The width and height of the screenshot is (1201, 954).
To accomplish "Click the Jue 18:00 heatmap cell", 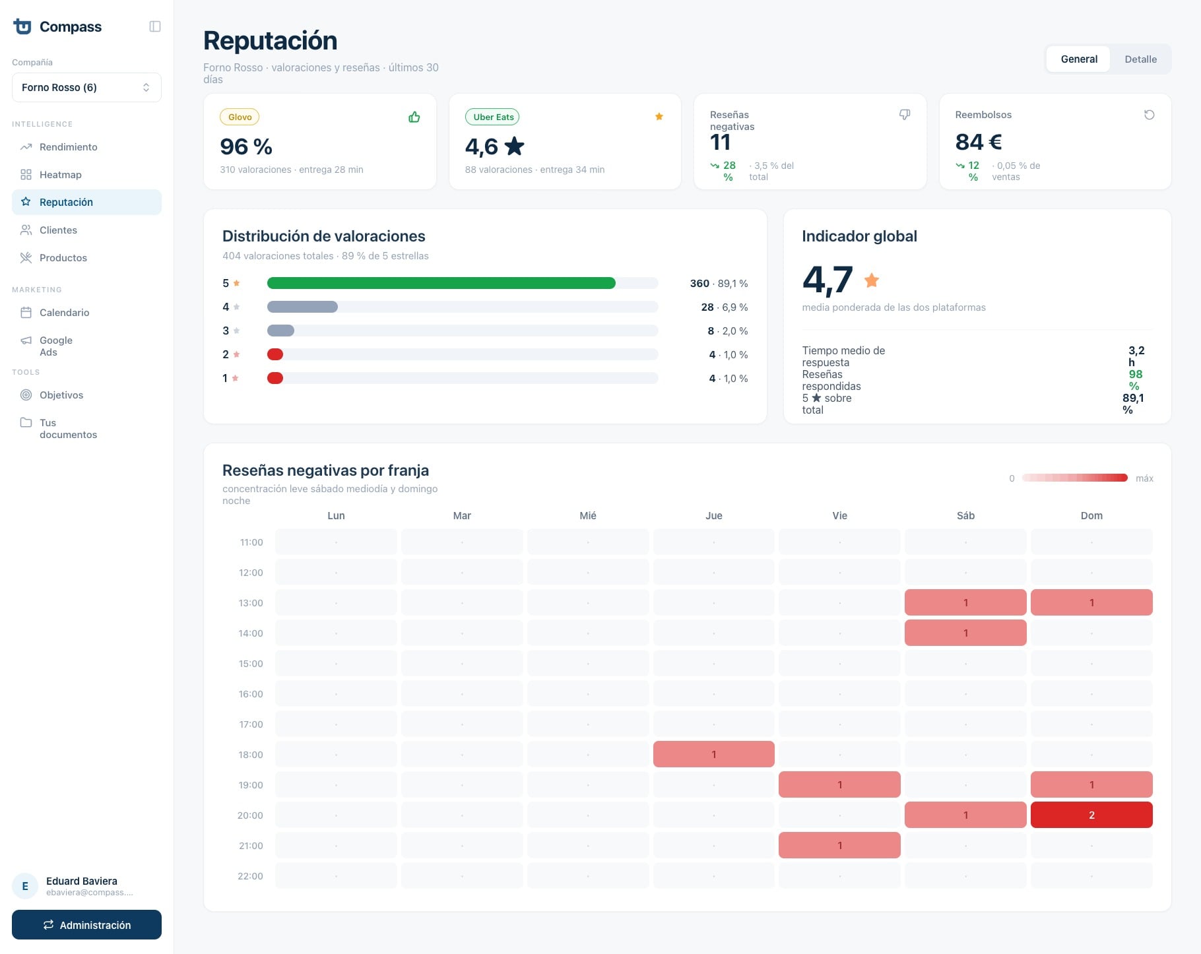I will click(x=714, y=754).
